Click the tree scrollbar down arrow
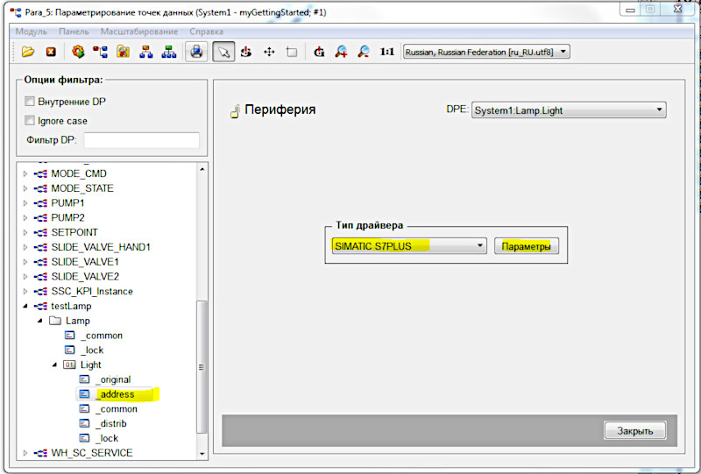This screenshot has width=701, height=474. [x=202, y=454]
